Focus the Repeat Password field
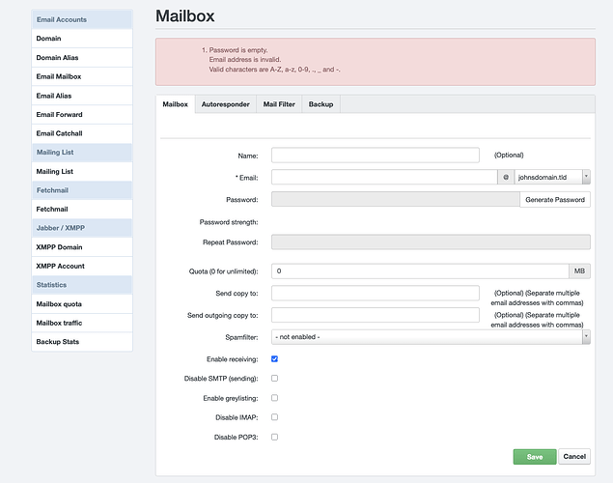This screenshot has height=483, width=613. pos(431,242)
